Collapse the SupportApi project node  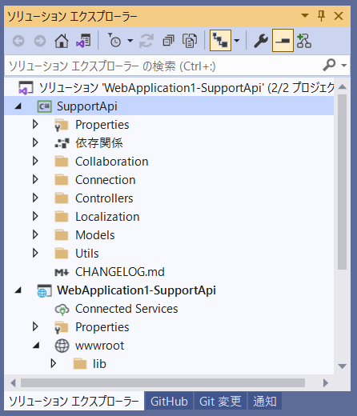click(x=18, y=106)
